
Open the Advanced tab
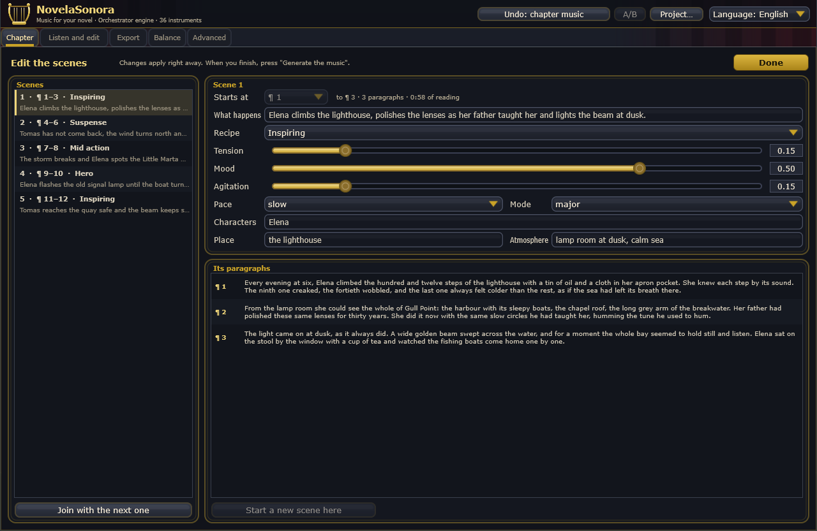click(x=209, y=38)
